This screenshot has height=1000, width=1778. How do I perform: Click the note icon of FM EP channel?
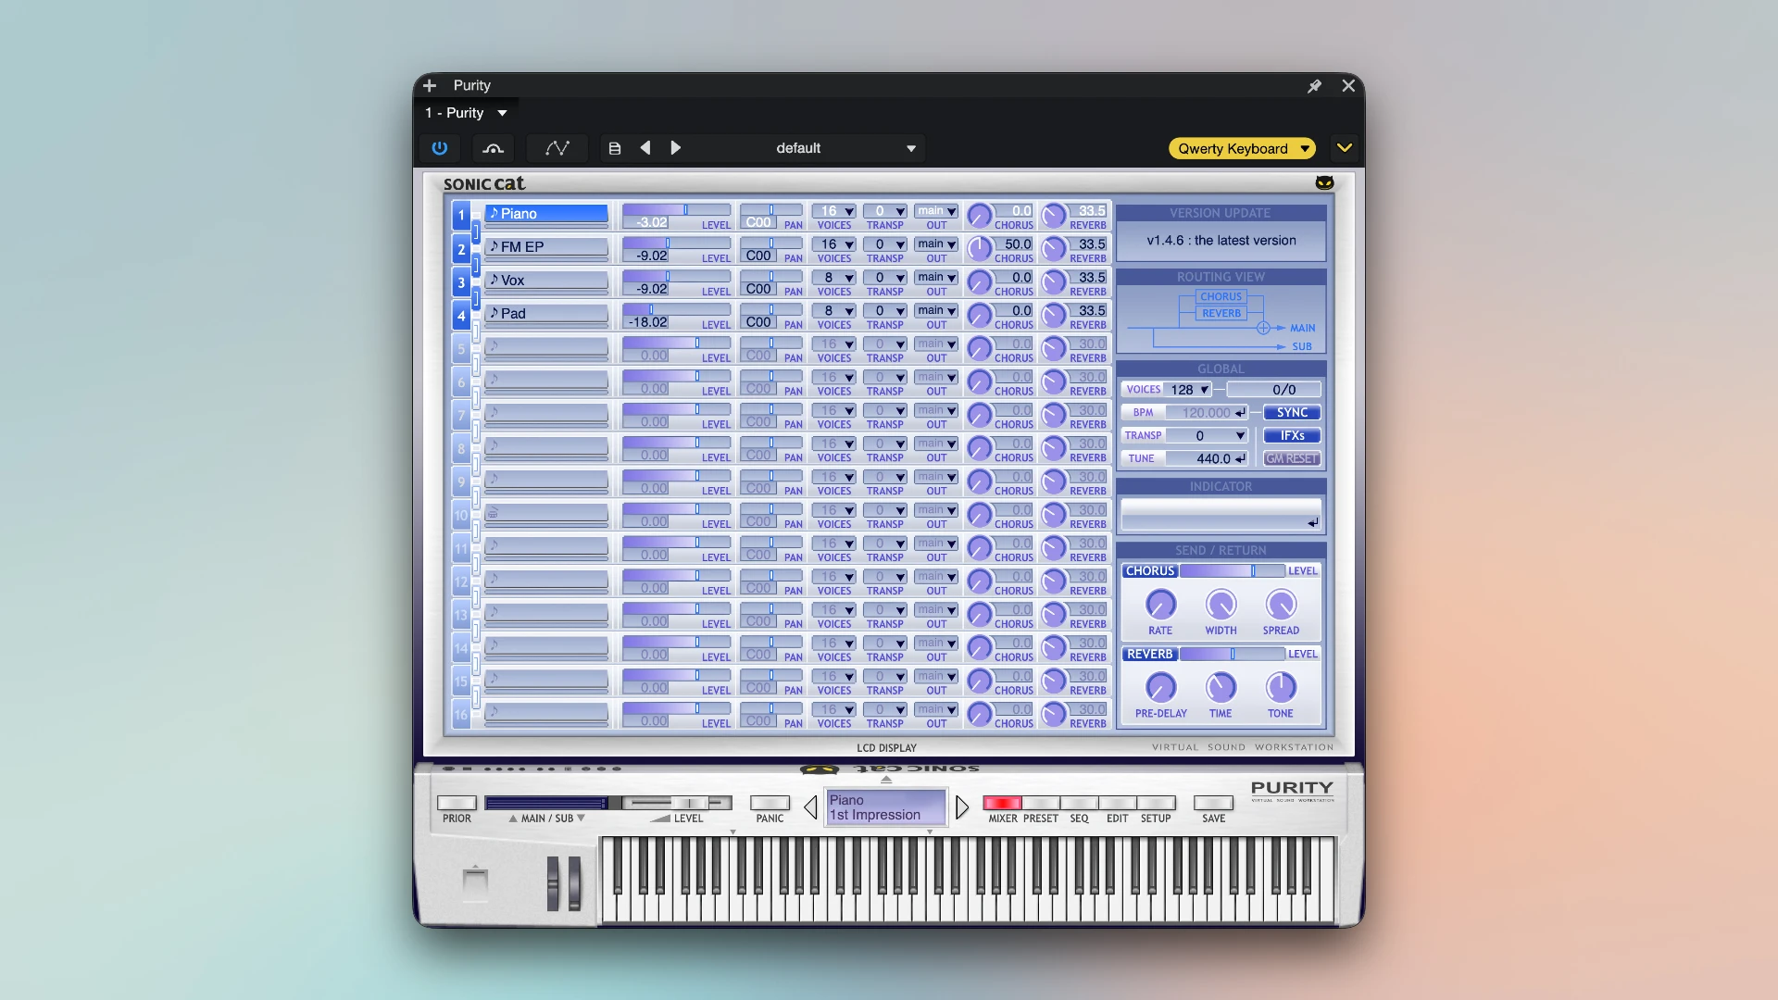click(x=494, y=246)
